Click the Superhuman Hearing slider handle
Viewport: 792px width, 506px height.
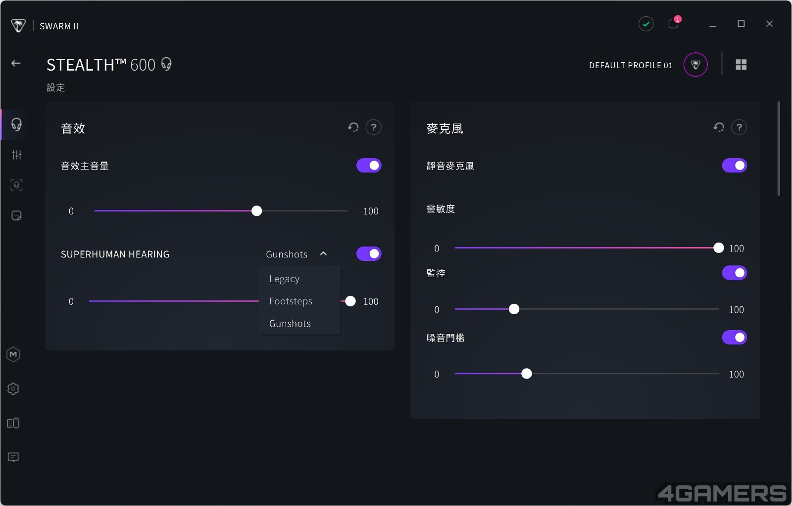point(350,301)
